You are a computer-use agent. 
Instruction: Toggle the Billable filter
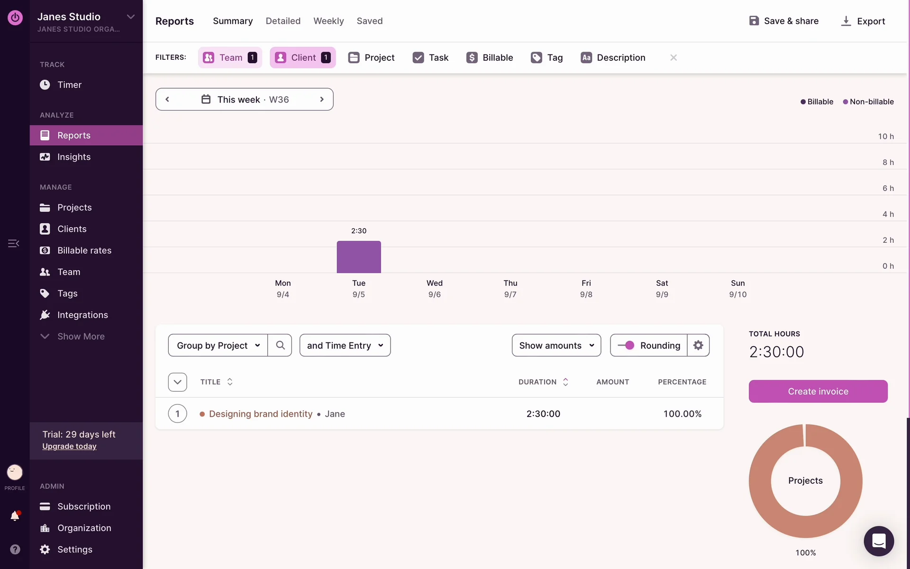[x=490, y=57]
